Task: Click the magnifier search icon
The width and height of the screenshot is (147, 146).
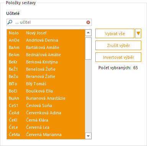Action: coord(10,22)
